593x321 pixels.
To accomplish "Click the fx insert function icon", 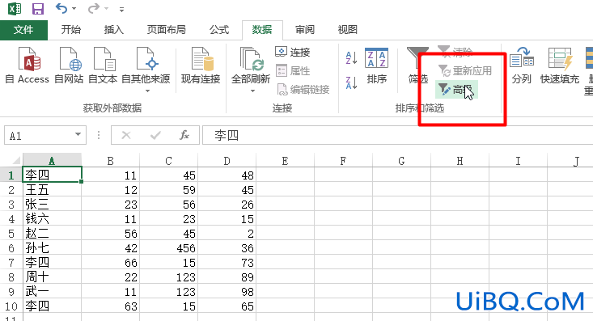I will [184, 135].
